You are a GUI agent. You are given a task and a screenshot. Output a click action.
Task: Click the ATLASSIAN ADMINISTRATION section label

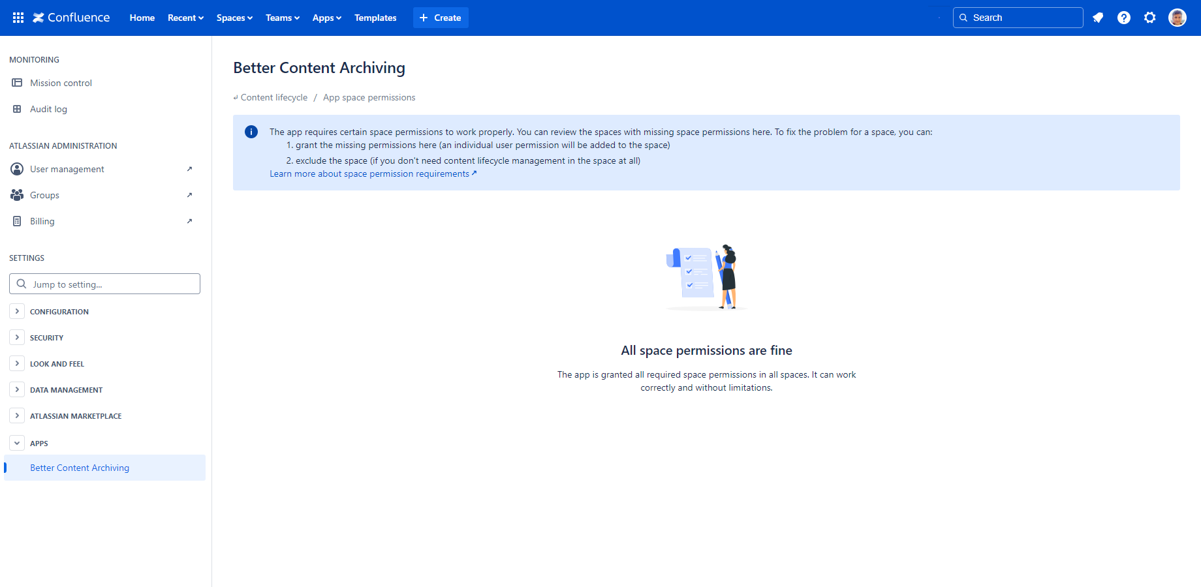click(x=63, y=145)
